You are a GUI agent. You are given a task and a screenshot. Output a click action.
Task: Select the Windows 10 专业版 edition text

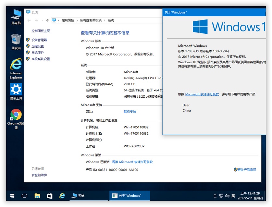click(x=100, y=48)
